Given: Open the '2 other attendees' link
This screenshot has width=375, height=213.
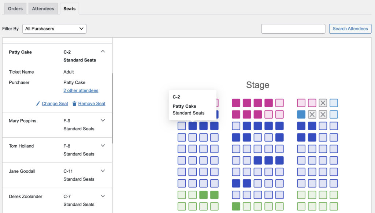Looking at the screenshot, I should pyautogui.click(x=81, y=90).
